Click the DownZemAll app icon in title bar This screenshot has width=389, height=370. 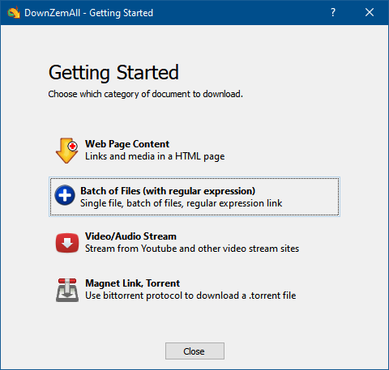coord(14,13)
